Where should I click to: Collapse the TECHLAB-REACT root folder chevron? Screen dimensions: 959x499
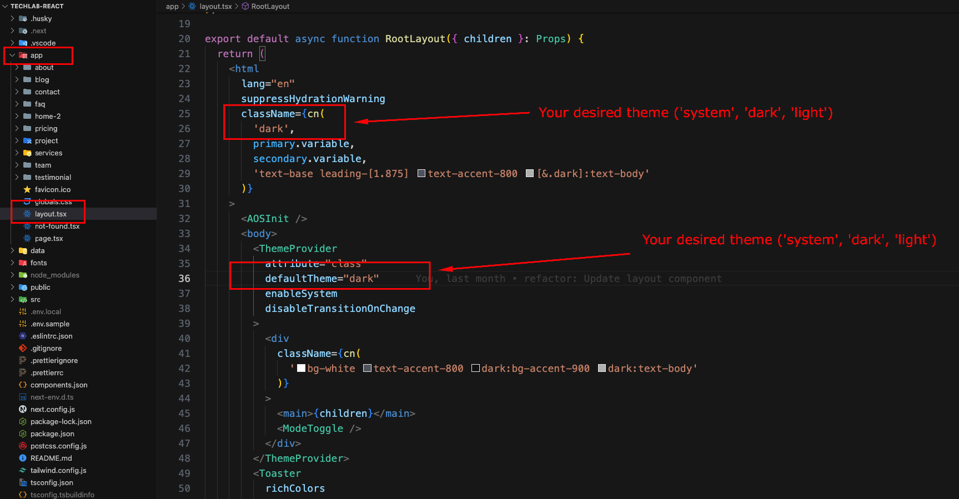point(5,6)
